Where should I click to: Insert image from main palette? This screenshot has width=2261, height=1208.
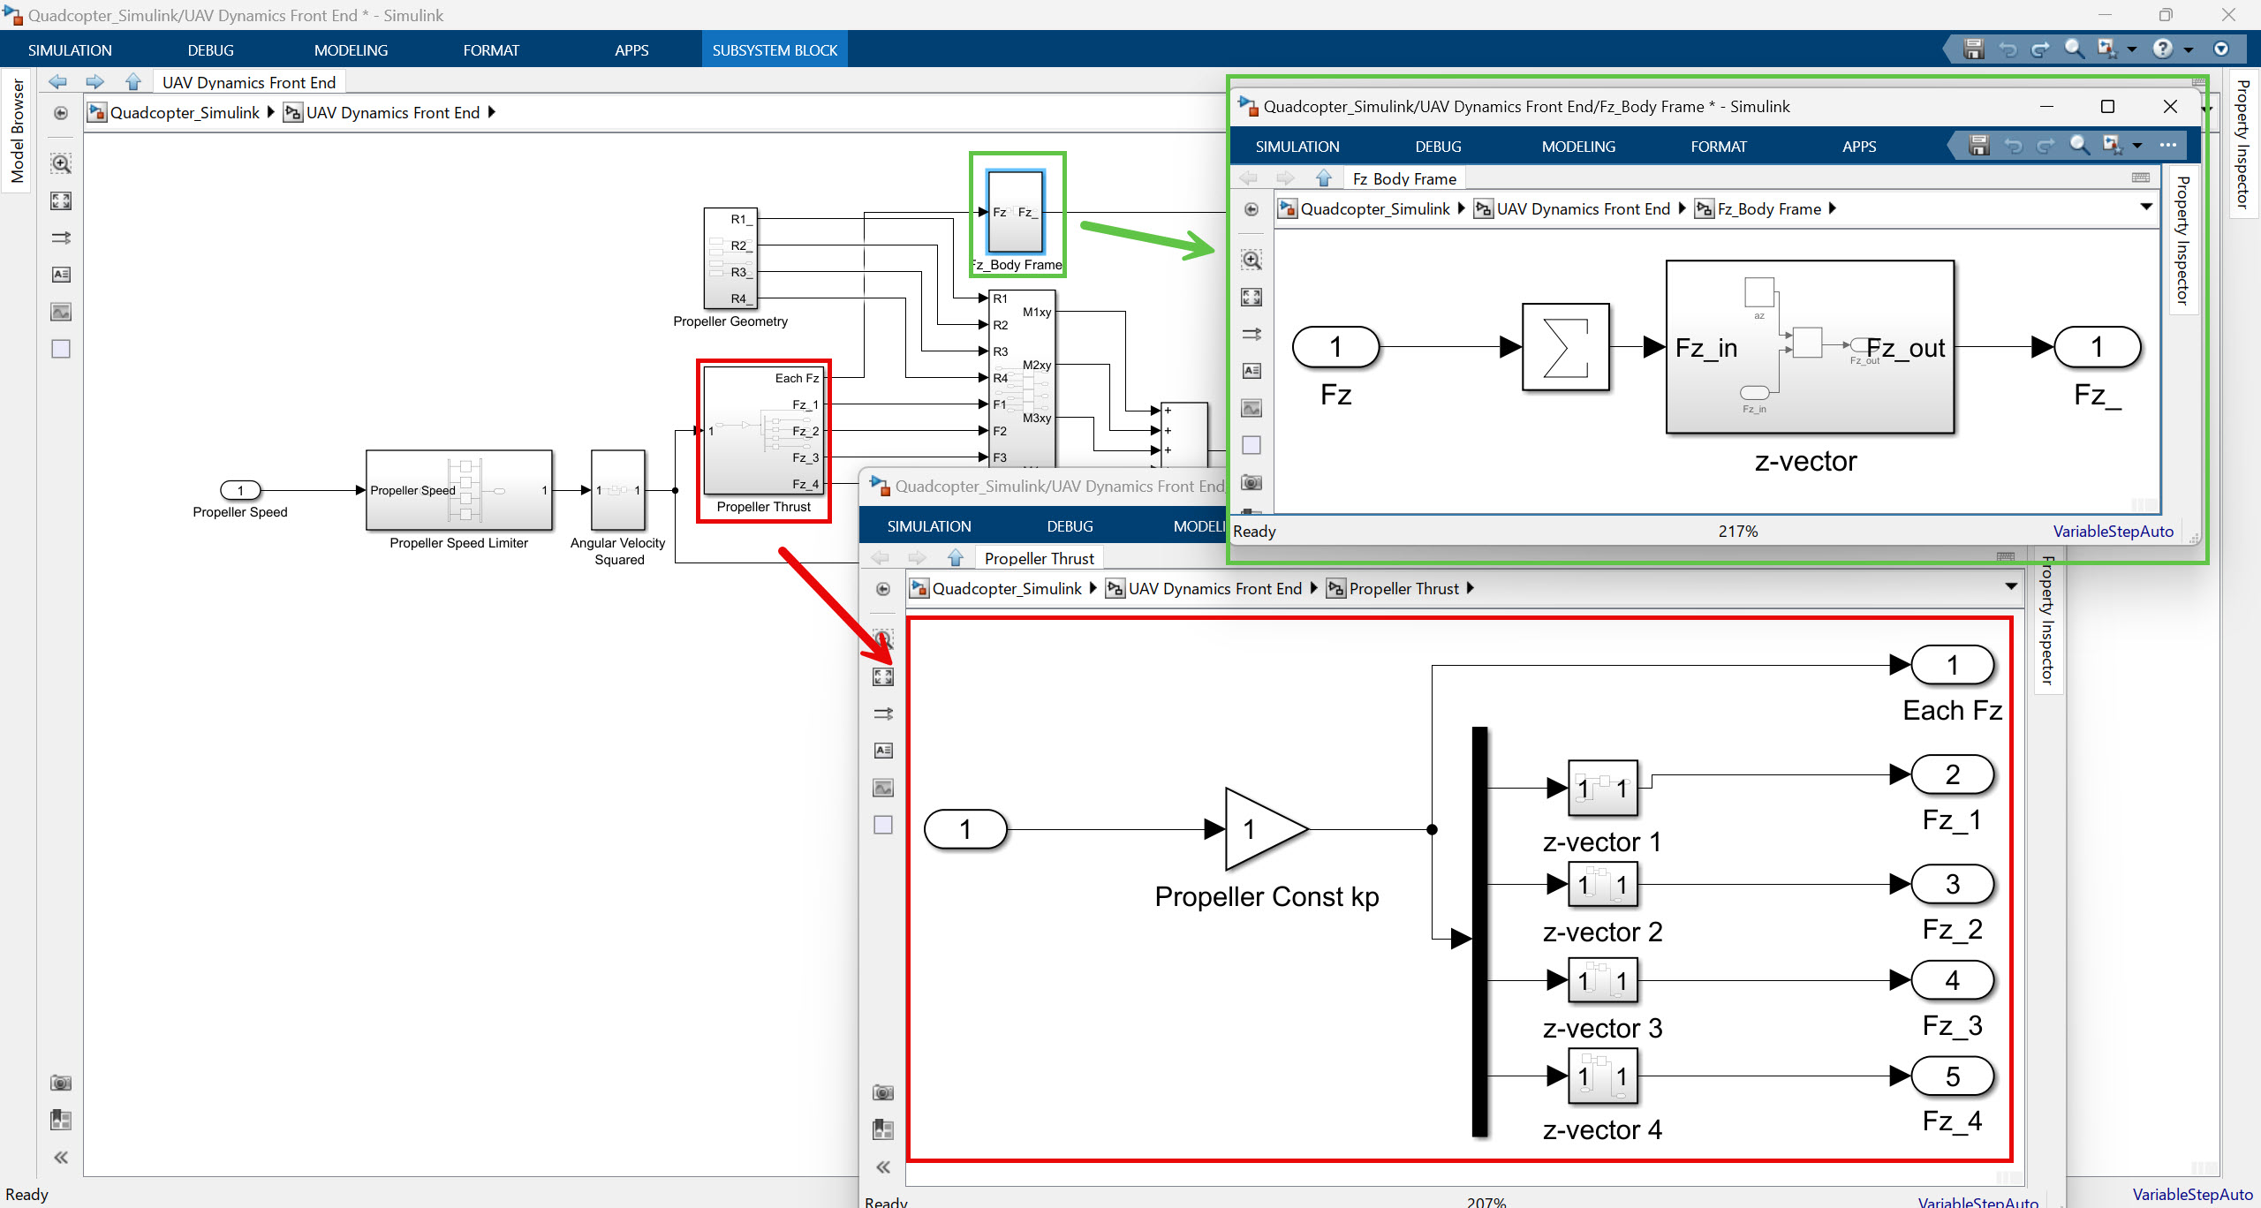pos(61,312)
